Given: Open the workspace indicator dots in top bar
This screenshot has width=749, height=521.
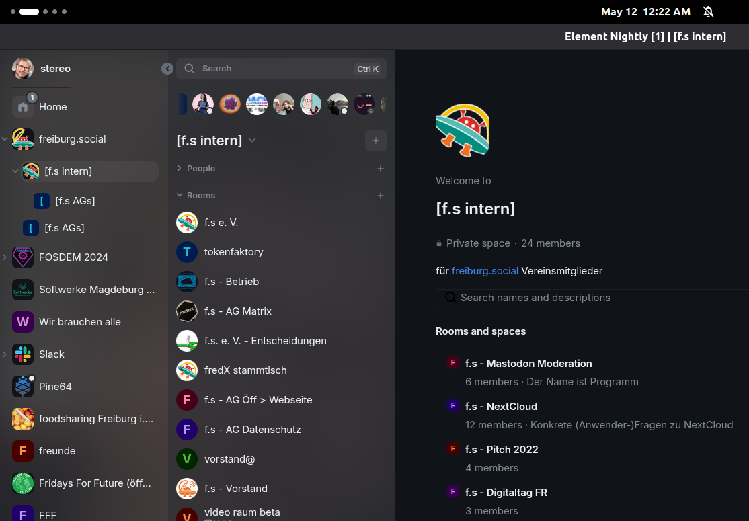Looking at the screenshot, I should click(38, 12).
